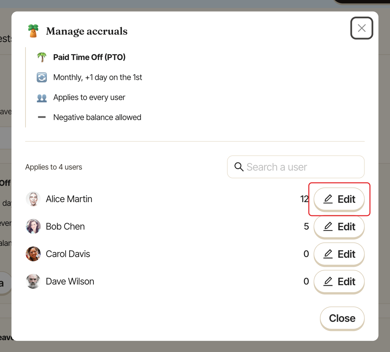Close the Manage accruals dialog with X
390x352 pixels.
(x=361, y=28)
